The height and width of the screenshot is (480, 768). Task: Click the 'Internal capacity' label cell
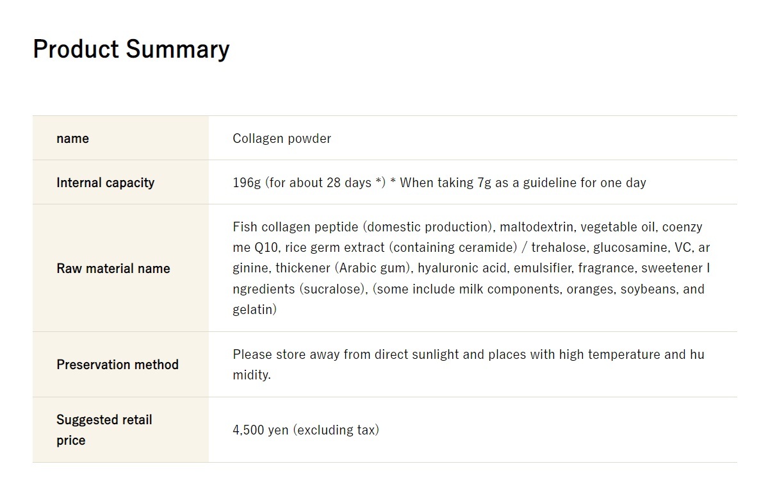(120, 182)
